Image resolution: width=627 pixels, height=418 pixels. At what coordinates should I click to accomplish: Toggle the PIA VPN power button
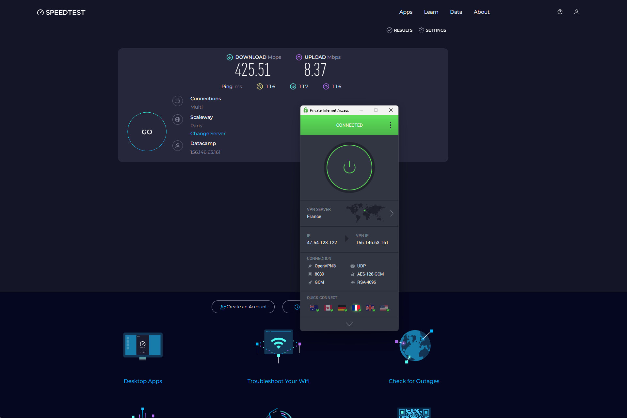click(349, 168)
